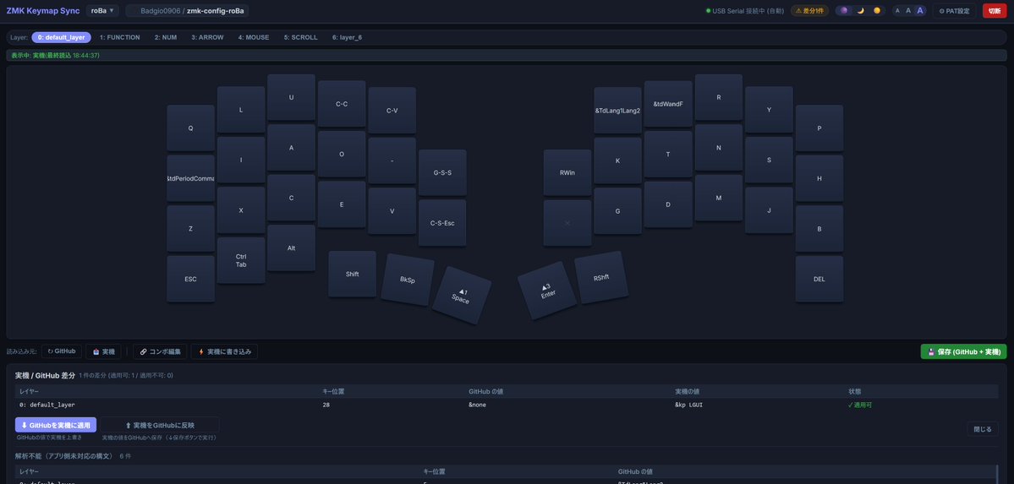Click 実機をGitHubに反映 button
The height and width of the screenshot is (484, 1014).
pos(159,425)
